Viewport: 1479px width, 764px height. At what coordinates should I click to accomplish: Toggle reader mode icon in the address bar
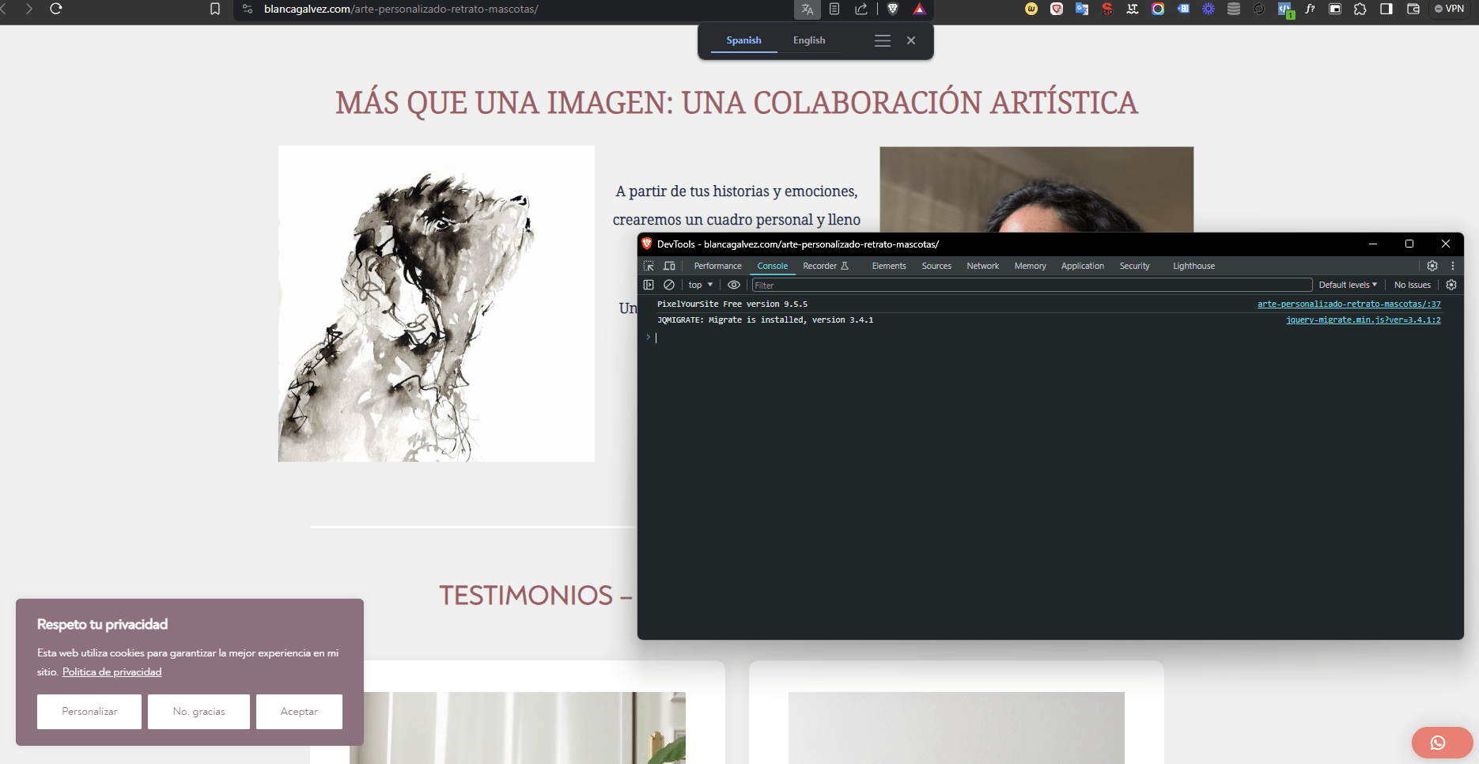coord(834,9)
